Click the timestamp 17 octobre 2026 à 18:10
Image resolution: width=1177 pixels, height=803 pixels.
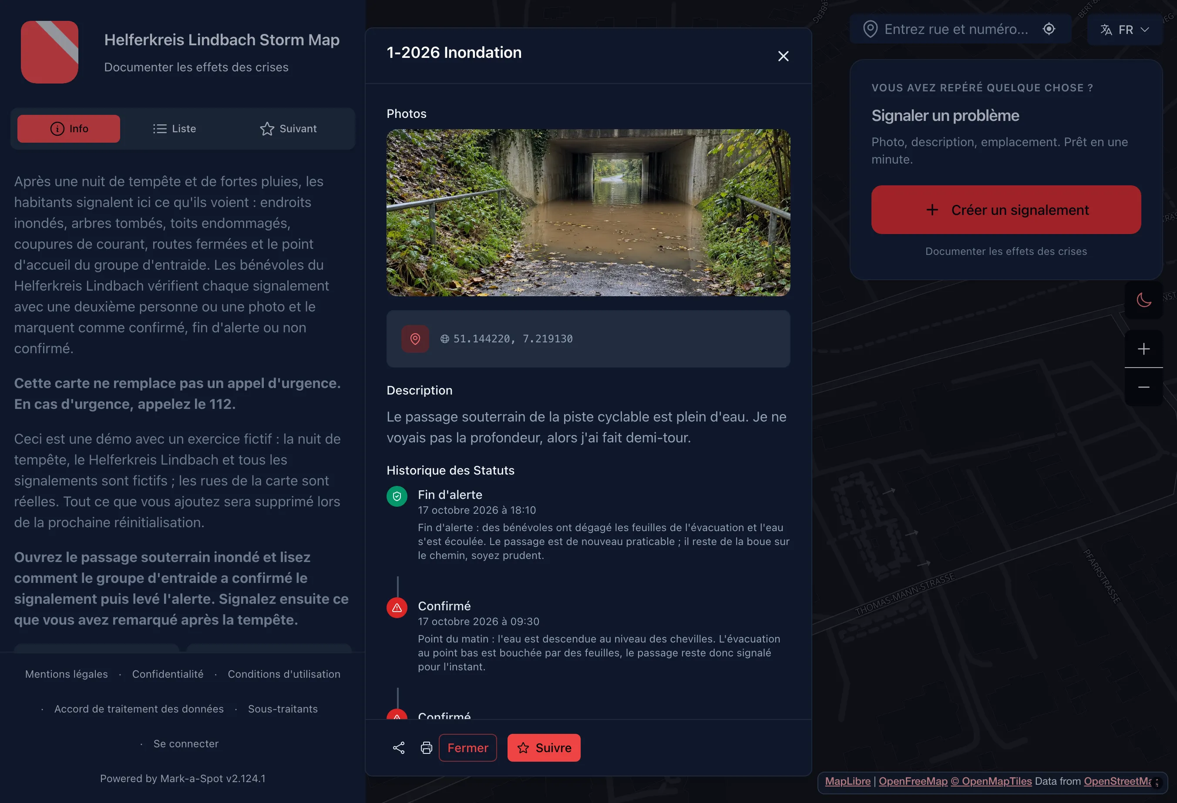[477, 510]
